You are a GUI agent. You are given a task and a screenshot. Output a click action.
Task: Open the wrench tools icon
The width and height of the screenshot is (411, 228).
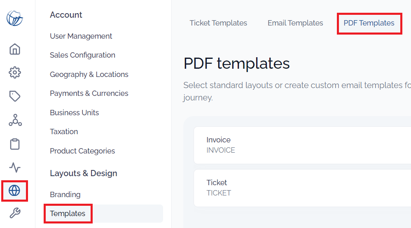[x=15, y=213]
